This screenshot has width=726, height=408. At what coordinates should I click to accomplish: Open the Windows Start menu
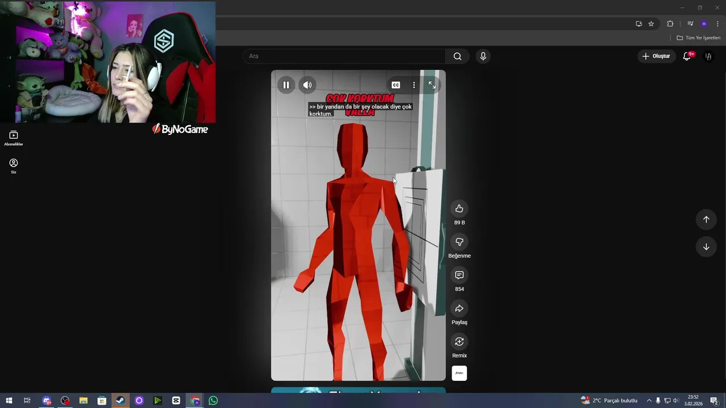[x=9, y=401]
